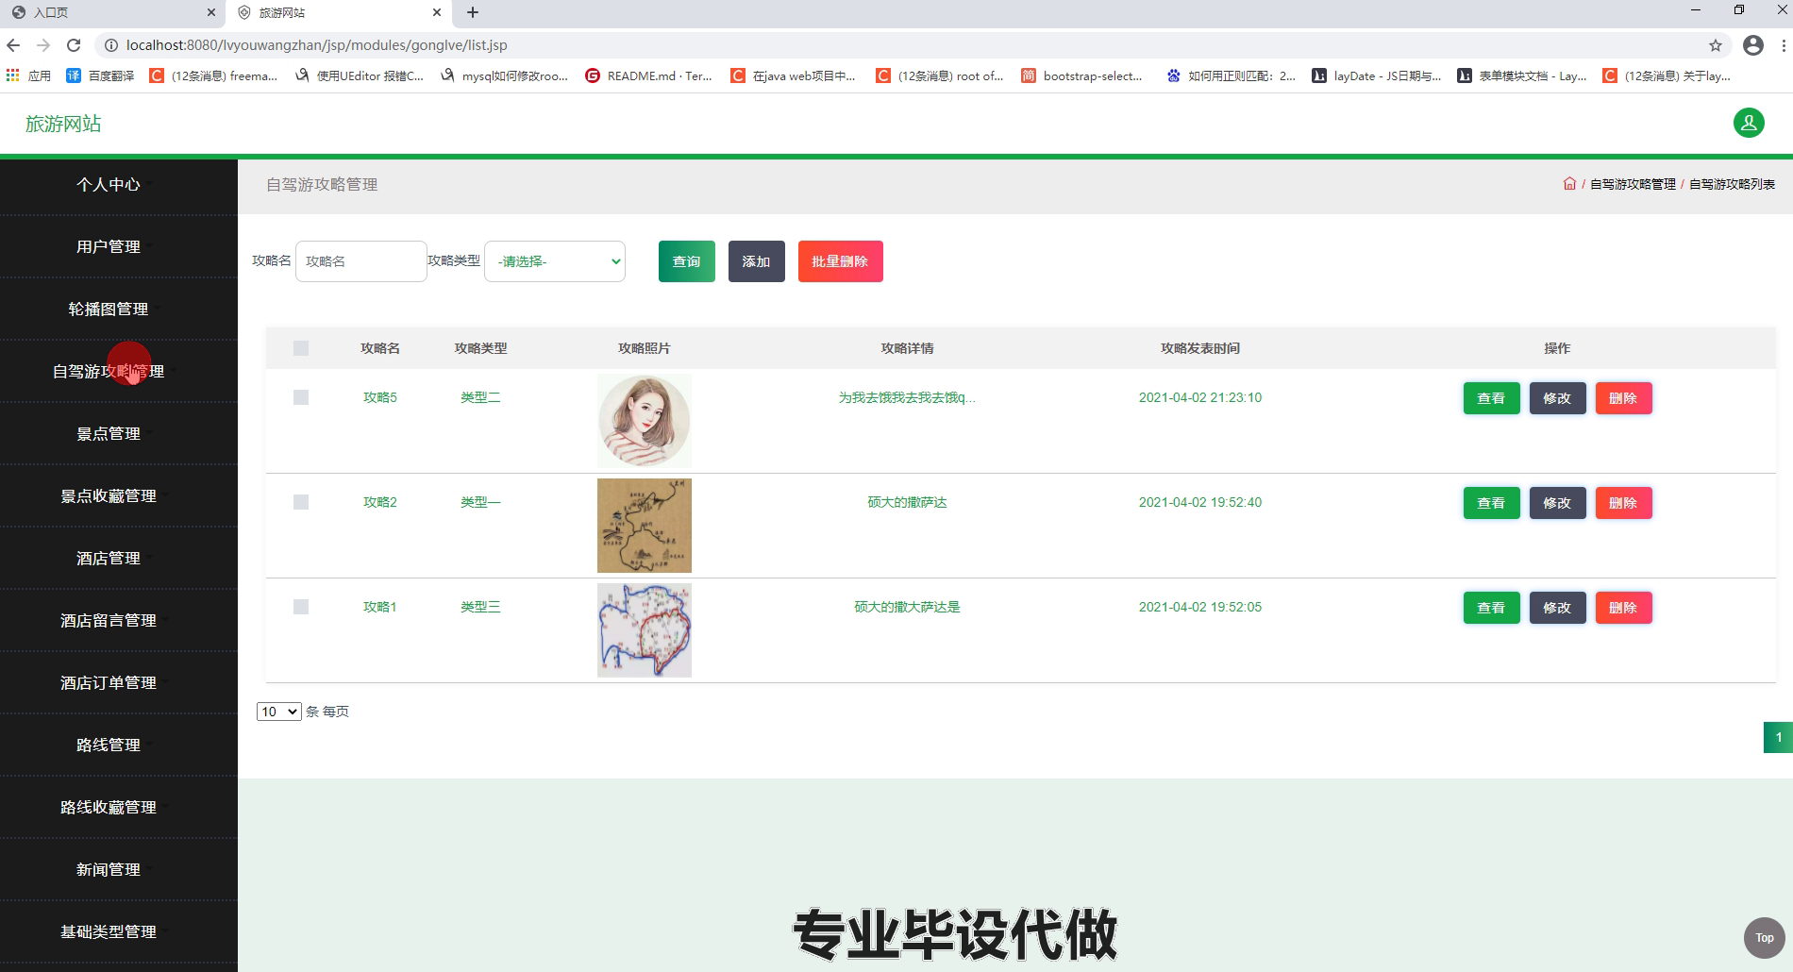Expand 酒店订单管理 sidebar menu
Screen dimensions: 1793x972
109,683
